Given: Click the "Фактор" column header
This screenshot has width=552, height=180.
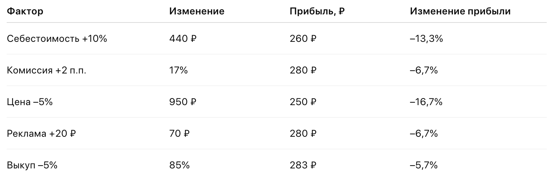Looking at the screenshot, I should [25, 11].
